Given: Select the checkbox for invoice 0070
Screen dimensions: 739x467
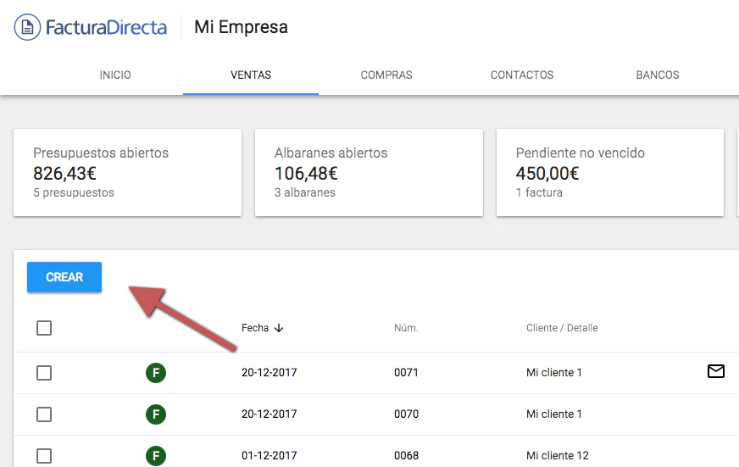Looking at the screenshot, I should [x=44, y=414].
